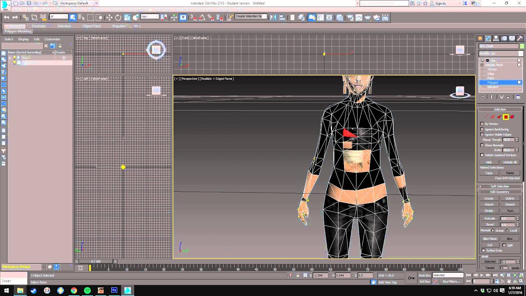Open the Populate ribbon tab

[119, 26]
